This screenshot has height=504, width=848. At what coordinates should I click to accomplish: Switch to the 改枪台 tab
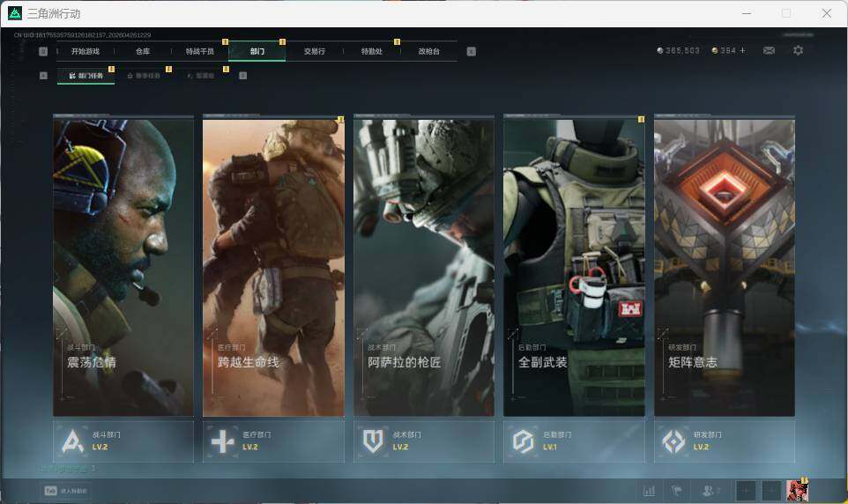[429, 51]
